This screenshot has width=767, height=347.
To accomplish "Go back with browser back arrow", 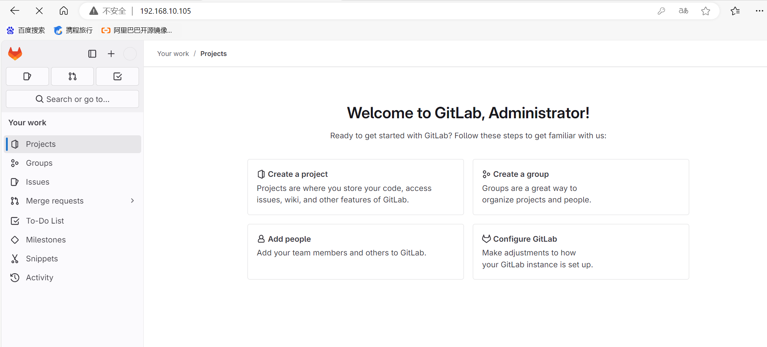I will pyautogui.click(x=15, y=11).
